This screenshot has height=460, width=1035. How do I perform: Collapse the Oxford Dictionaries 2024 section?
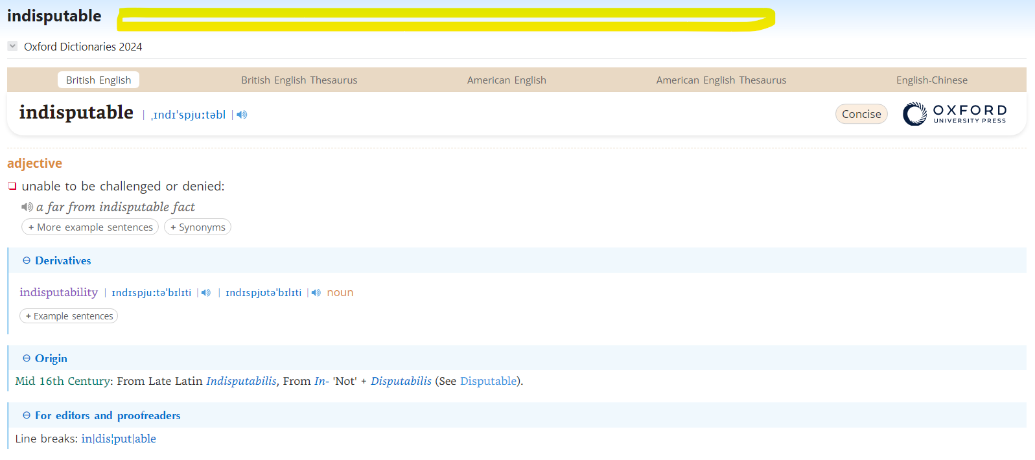pos(12,46)
